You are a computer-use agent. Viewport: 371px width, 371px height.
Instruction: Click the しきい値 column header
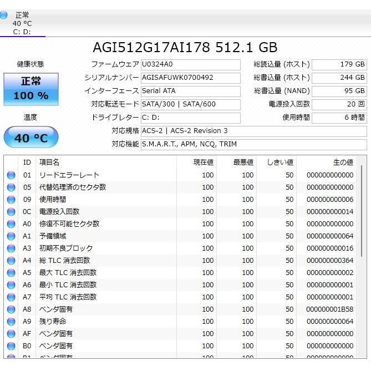[x=276, y=162]
